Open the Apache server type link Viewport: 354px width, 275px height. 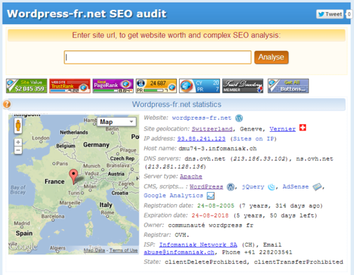(x=191, y=176)
